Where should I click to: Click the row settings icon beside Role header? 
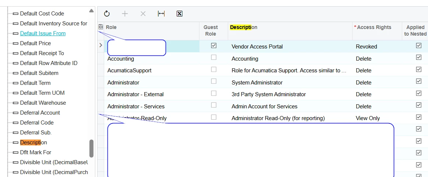[x=101, y=27]
